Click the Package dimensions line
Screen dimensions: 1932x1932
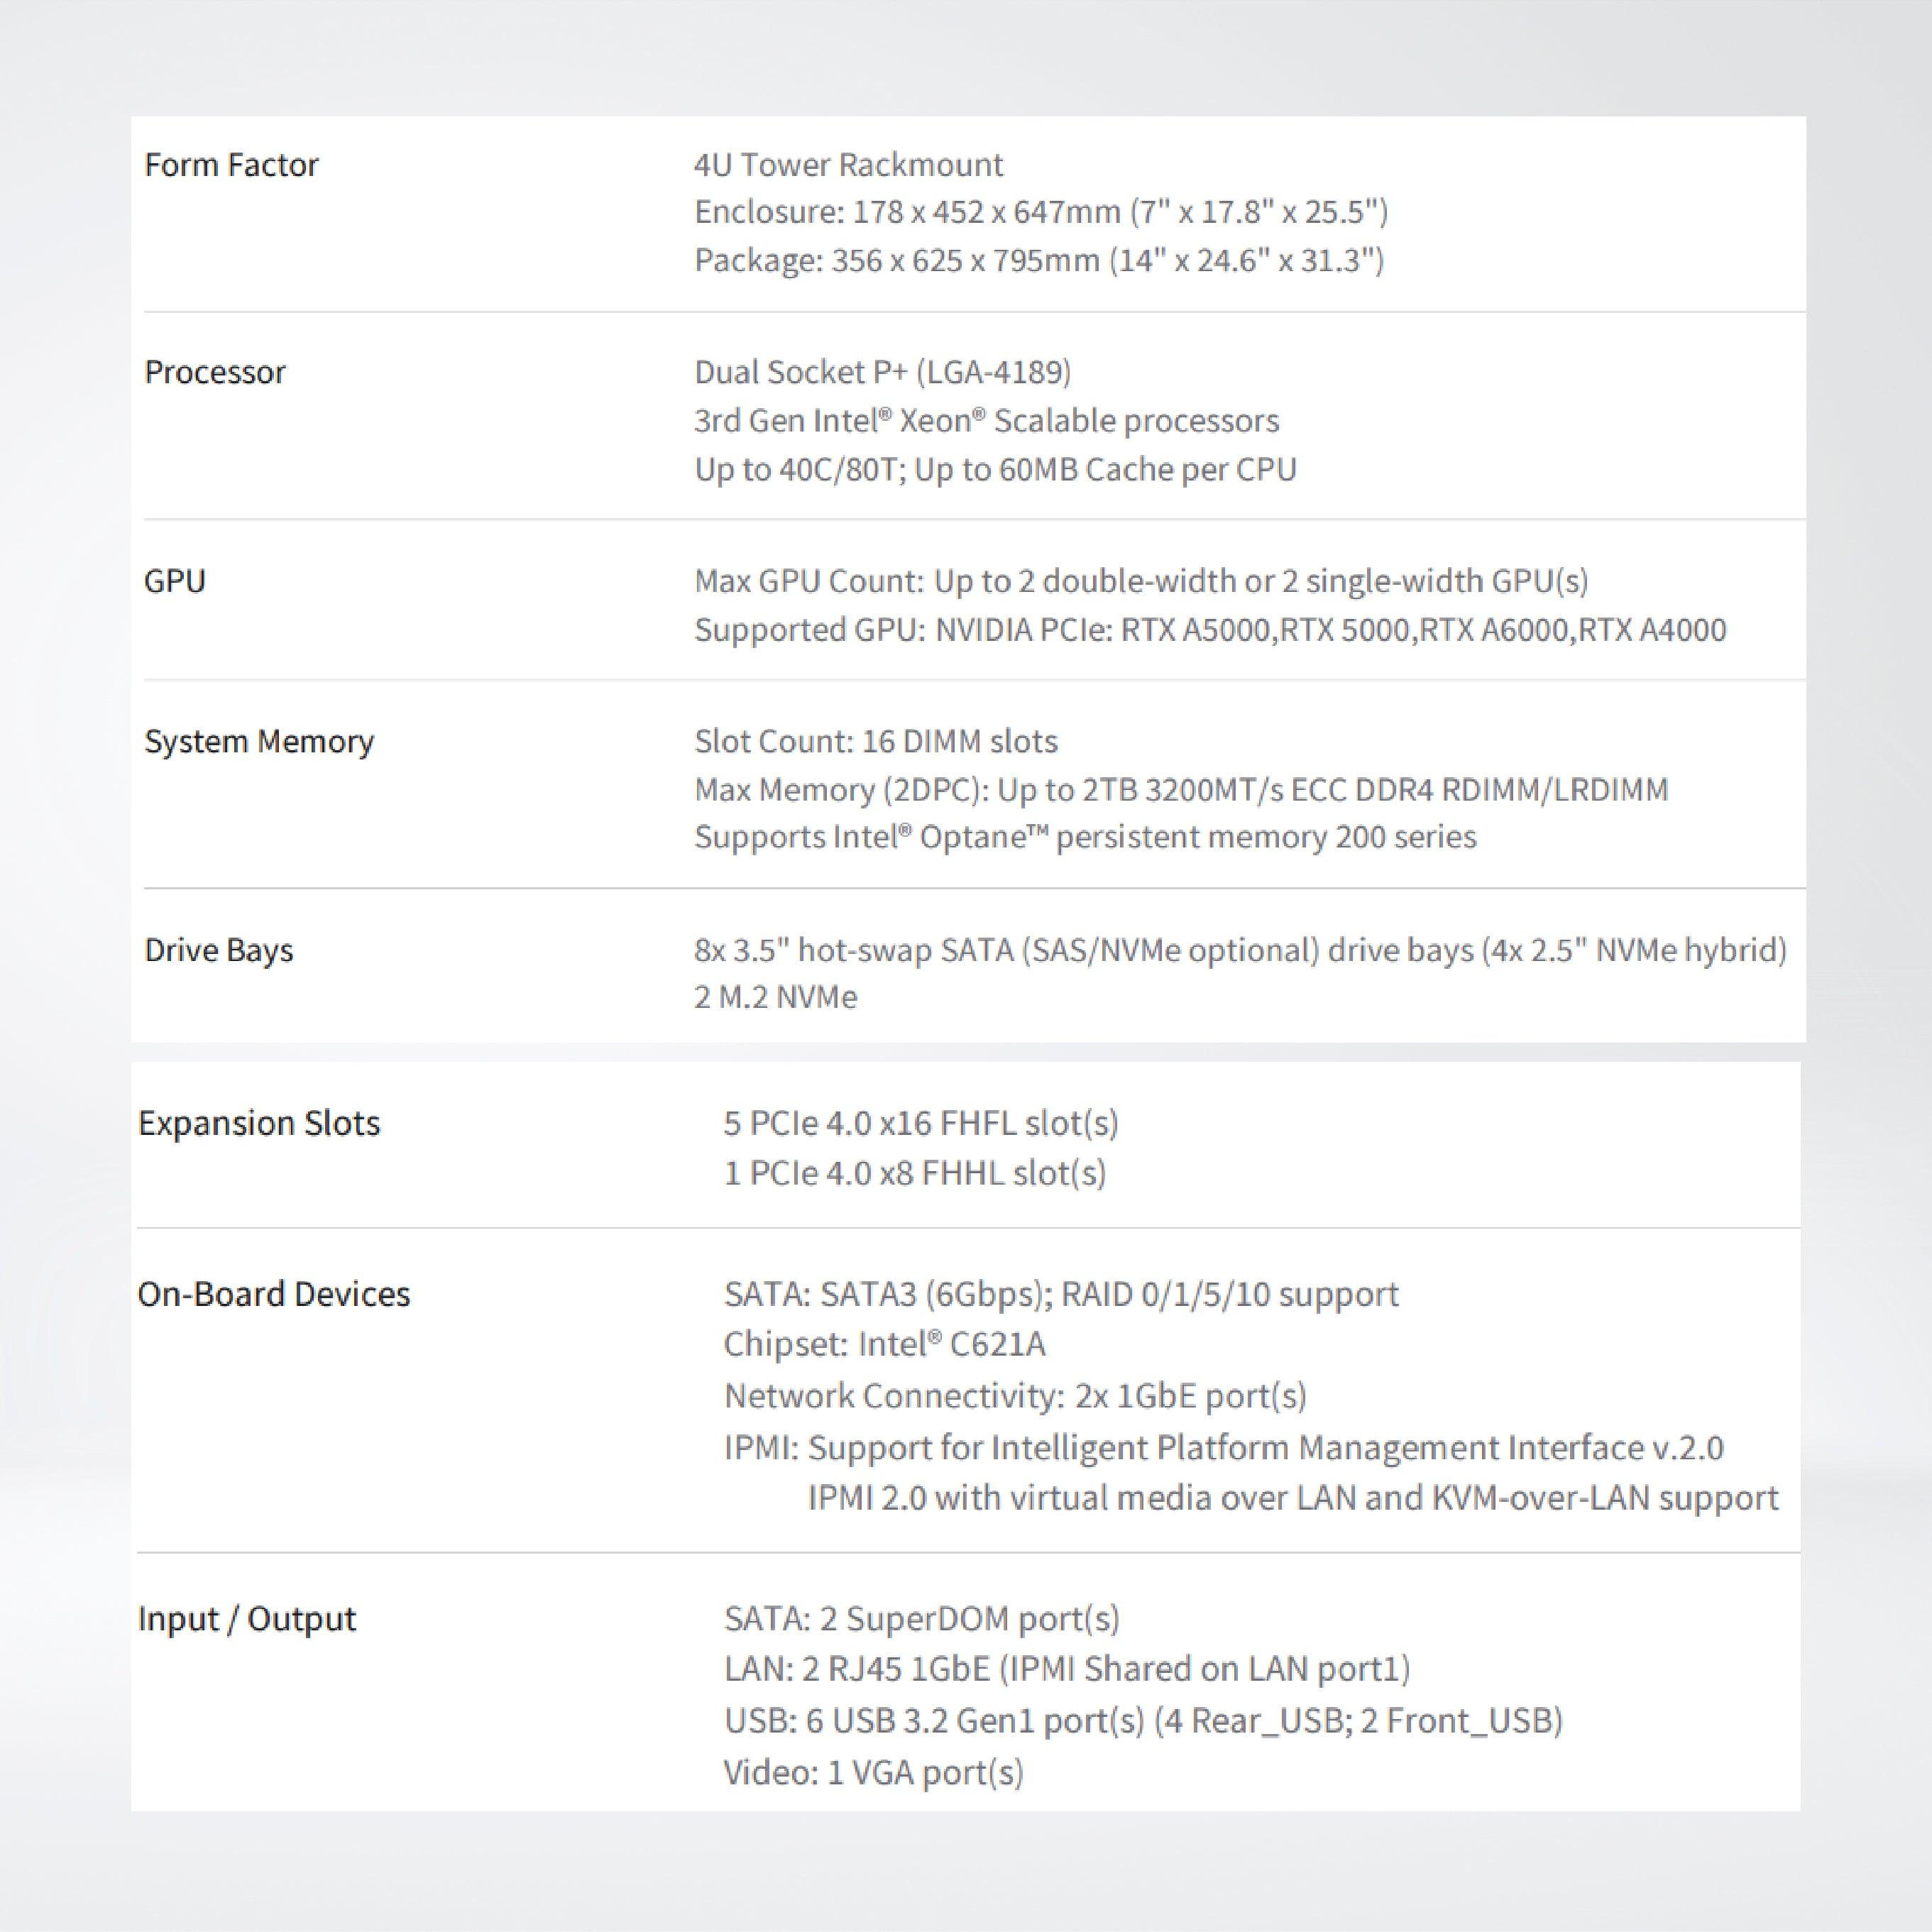(x=1039, y=260)
